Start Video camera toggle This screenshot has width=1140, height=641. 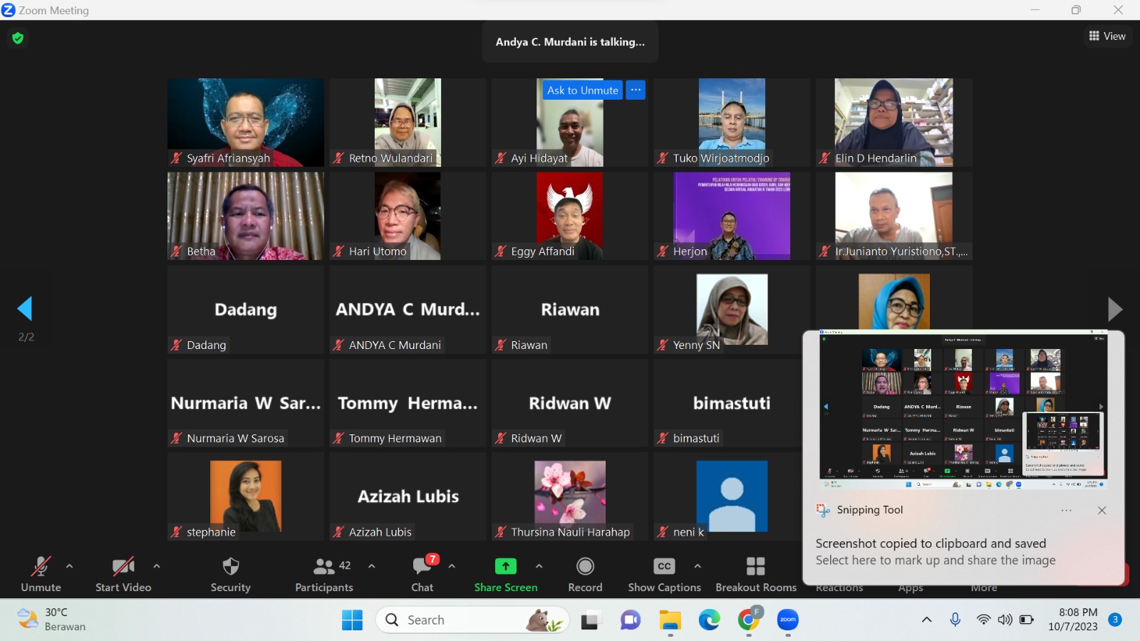click(x=123, y=574)
